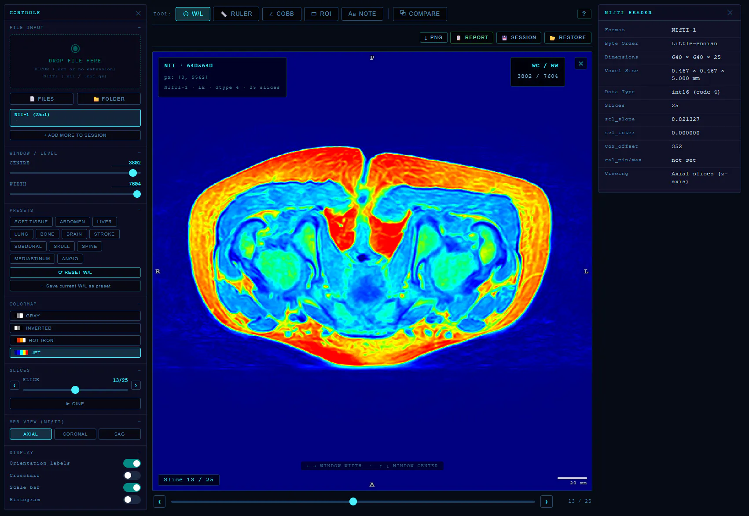Adjust the Centre slider handle

[x=133, y=173]
